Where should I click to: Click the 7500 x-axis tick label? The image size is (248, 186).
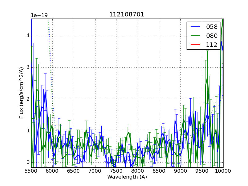pos(117,171)
